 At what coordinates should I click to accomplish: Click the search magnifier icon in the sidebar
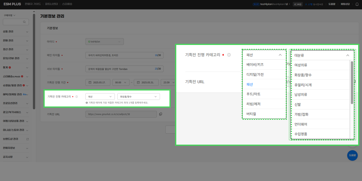click(x=24, y=22)
